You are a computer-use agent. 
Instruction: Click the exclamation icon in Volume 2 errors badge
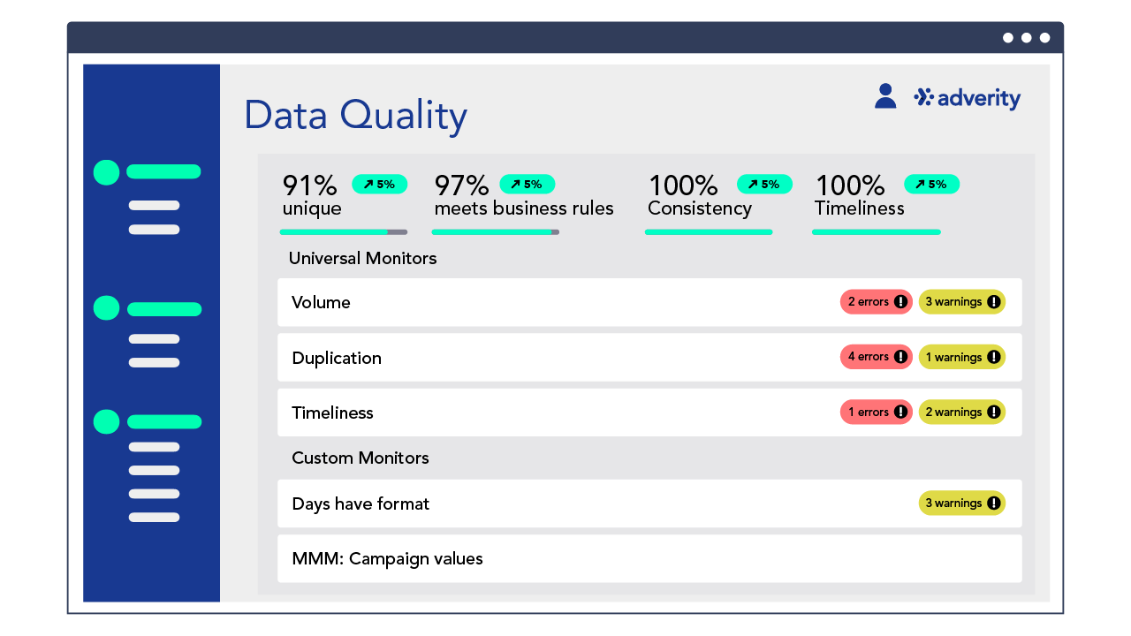click(x=900, y=302)
